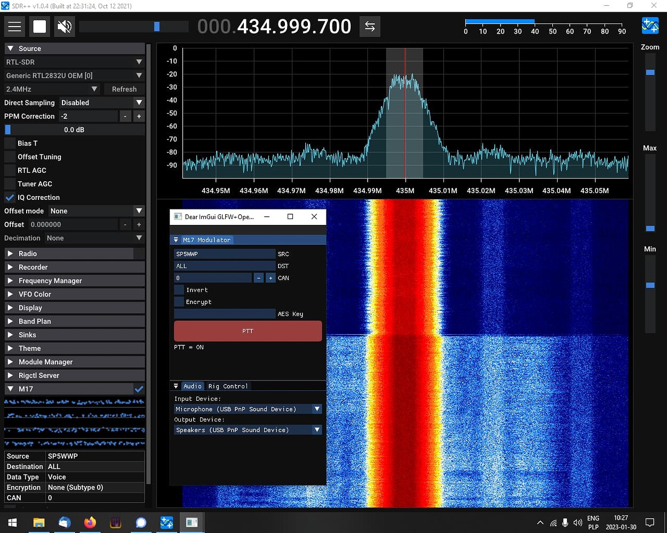Open the notification center icon in the tray
Image resolution: width=667 pixels, height=533 pixels.
click(x=650, y=522)
